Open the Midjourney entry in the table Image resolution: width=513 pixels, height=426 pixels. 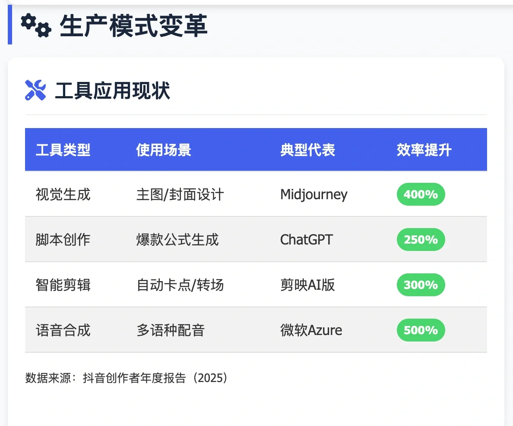click(314, 194)
